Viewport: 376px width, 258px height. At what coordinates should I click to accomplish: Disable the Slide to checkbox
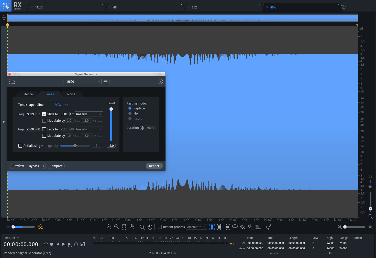click(x=44, y=114)
